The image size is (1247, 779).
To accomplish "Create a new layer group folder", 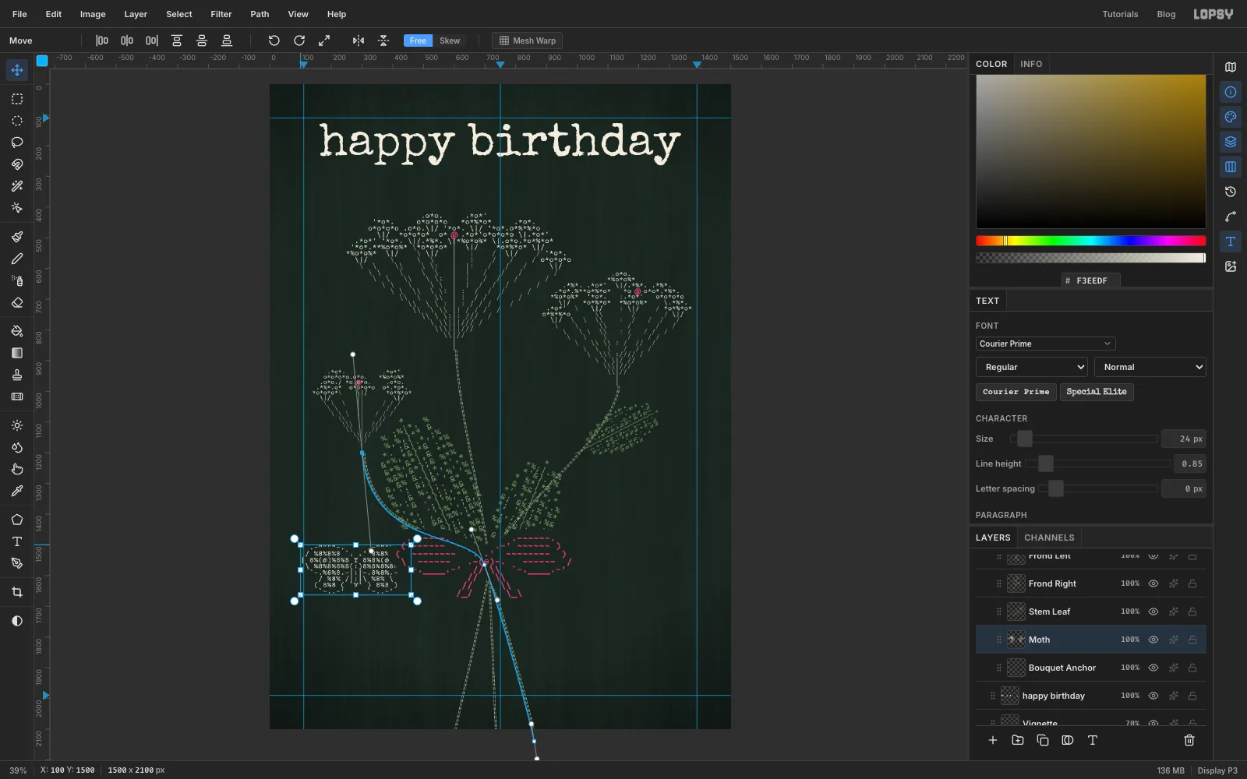I will (x=1018, y=740).
